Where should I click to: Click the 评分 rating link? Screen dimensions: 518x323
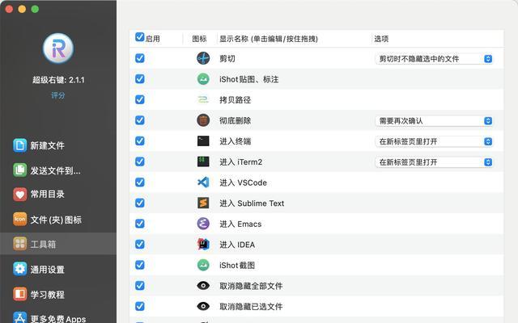[x=58, y=95]
